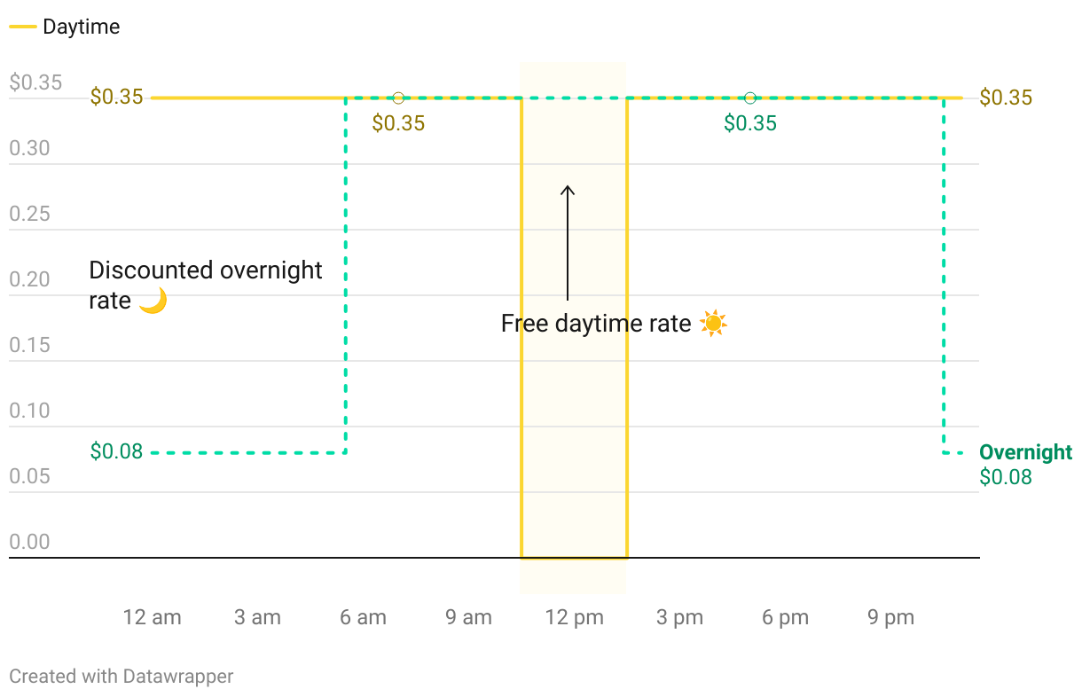This screenshot has width=1082, height=697.
Task: Click the upward arrow annotation in the chart
Action: coord(568,241)
